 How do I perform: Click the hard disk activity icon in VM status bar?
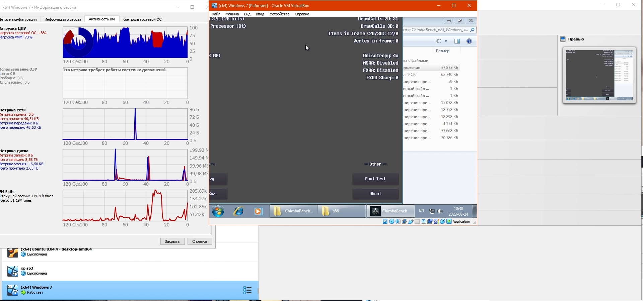pos(385,221)
